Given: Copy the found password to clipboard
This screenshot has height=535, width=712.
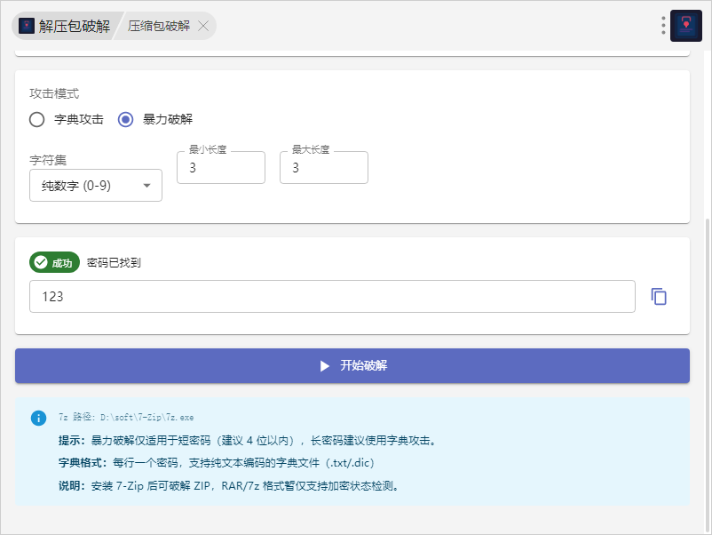Looking at the screenshot, I should tap(659, 297).
